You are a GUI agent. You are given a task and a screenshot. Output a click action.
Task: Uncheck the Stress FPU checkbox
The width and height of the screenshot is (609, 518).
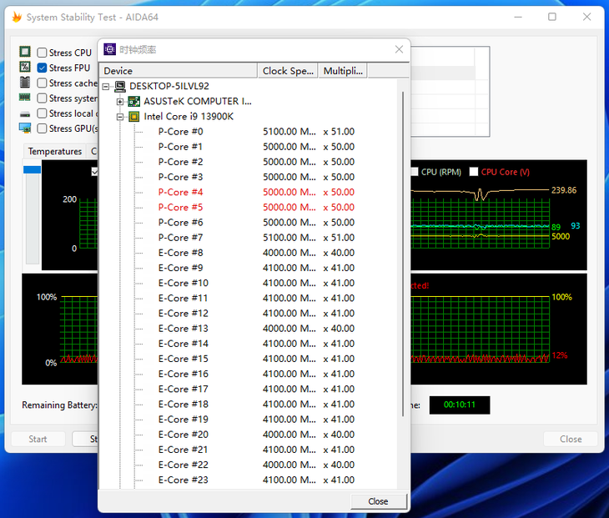(x=42, y=68)
